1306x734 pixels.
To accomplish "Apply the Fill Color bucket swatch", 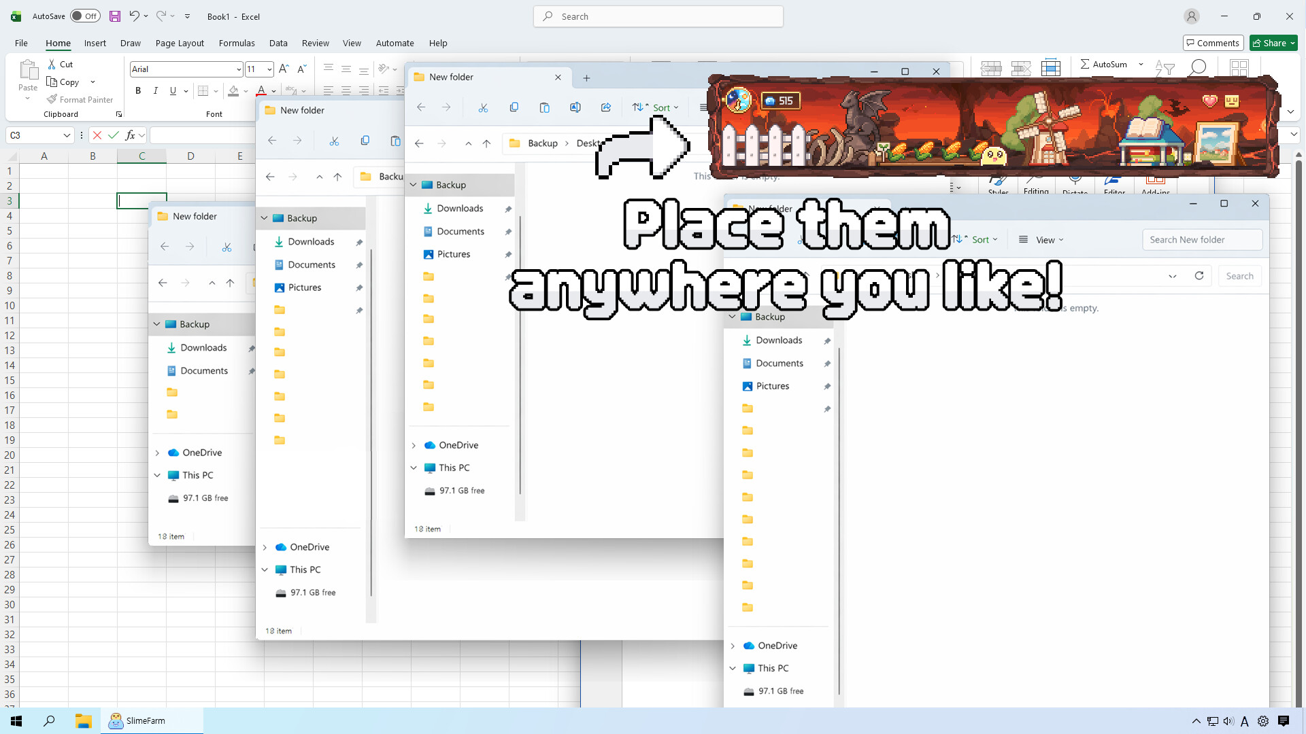I will [233, 90].
